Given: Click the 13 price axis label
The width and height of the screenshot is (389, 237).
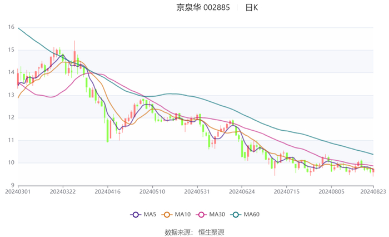Looking at the screenshot, I should (x=11, y=95).
